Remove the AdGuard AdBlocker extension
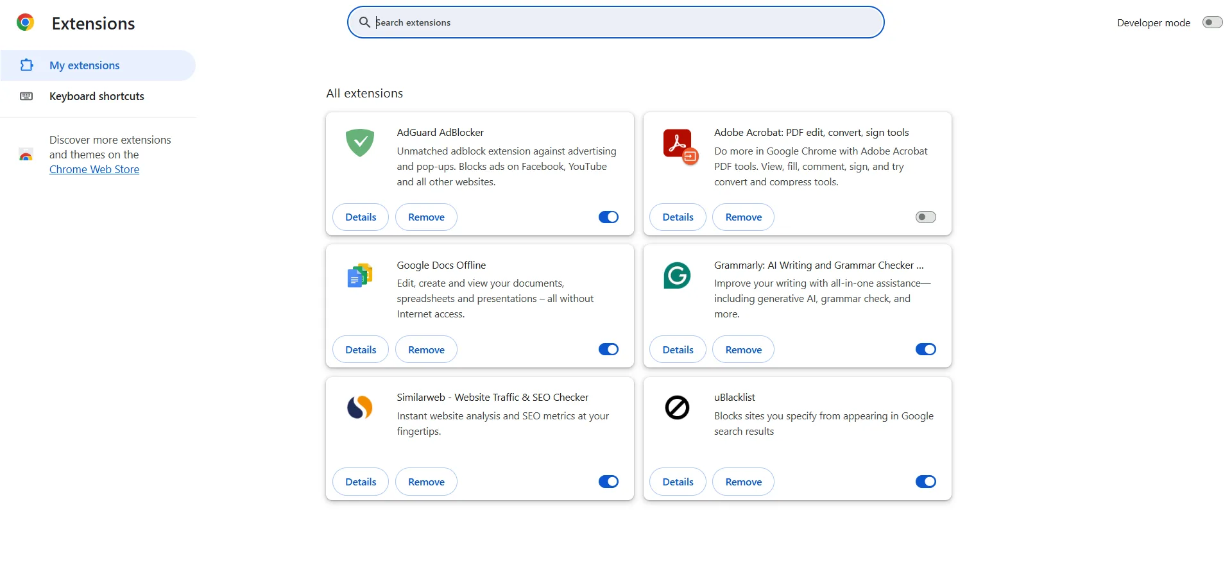This screenshot has width=1232, height=563. point(426,217)
